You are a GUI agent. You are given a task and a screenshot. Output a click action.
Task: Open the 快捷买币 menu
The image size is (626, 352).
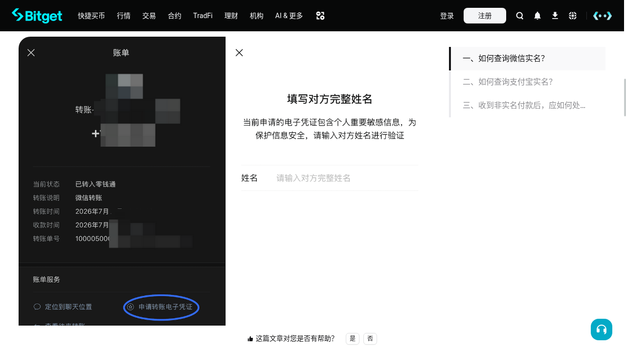pyautogui.click(x=91, y=16)
